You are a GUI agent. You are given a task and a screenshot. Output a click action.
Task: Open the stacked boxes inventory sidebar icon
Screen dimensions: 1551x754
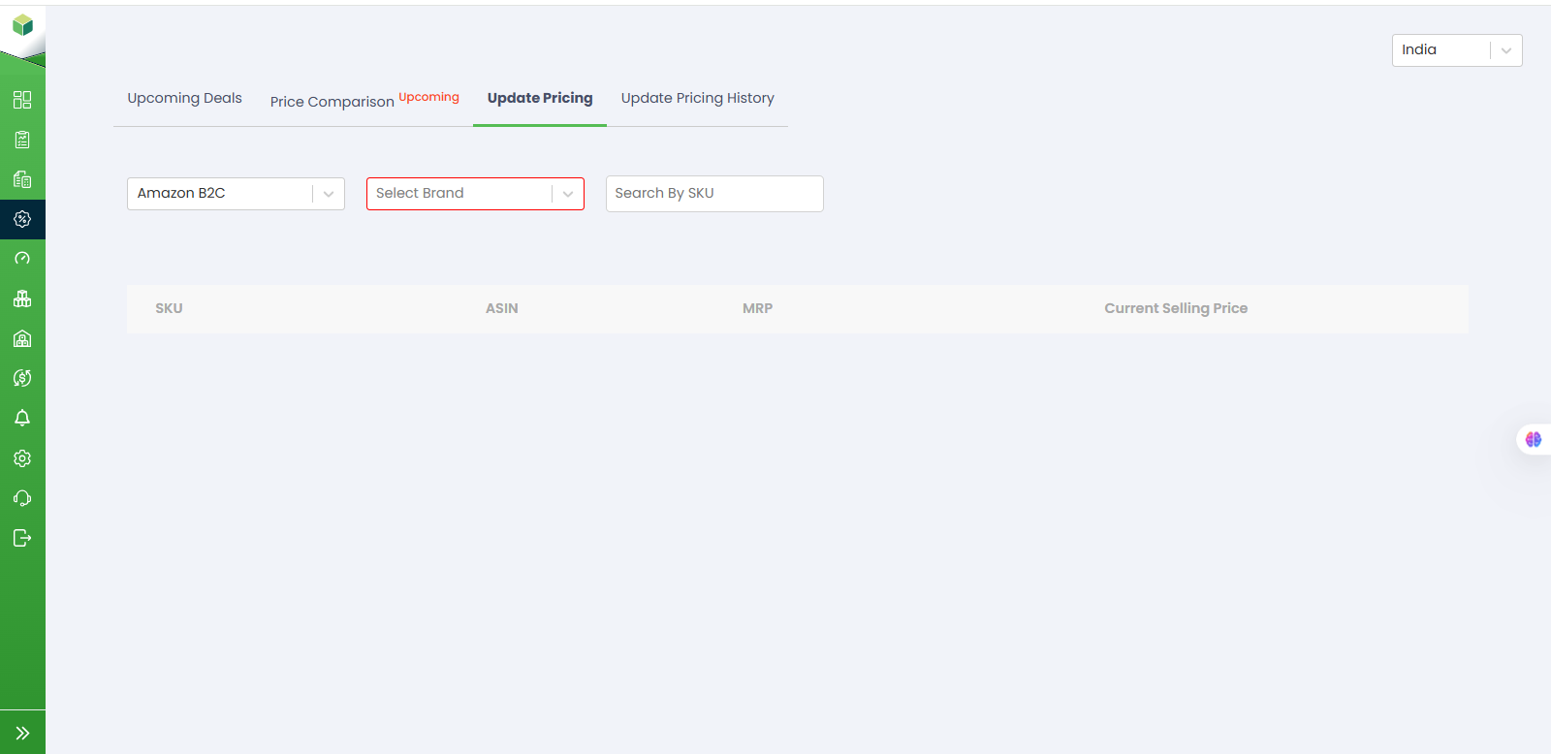coord(22,298)
